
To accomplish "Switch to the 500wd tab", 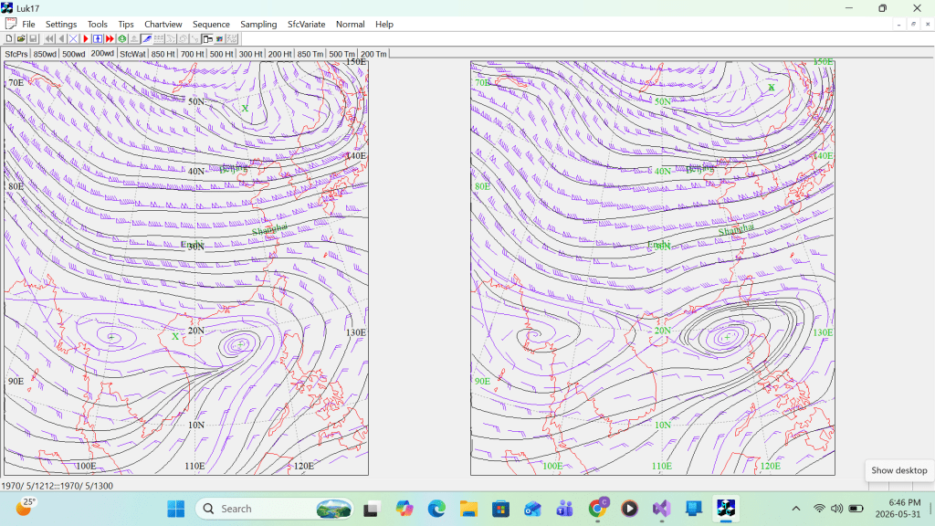I will coord(73,54).
